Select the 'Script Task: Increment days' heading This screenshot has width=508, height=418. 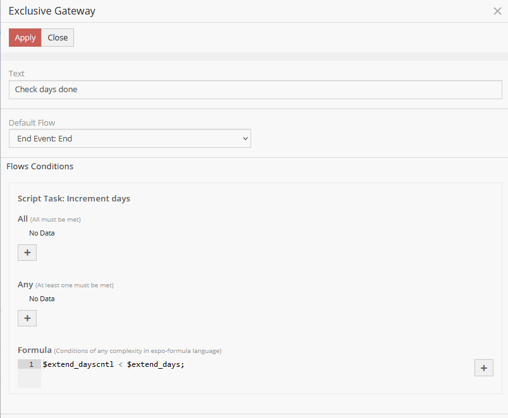74,198
